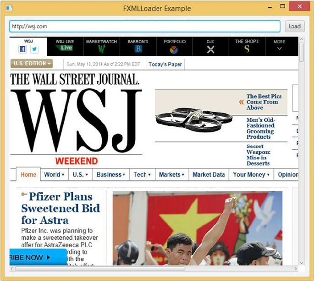The width and height of the screenshot is (314, 281).
Task: Minimize the FXMLLoader Example window
Action: pyautogui.click(x=270, y=8)
